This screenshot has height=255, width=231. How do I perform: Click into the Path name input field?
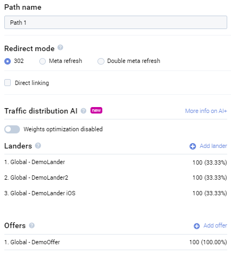pos(116,23)
